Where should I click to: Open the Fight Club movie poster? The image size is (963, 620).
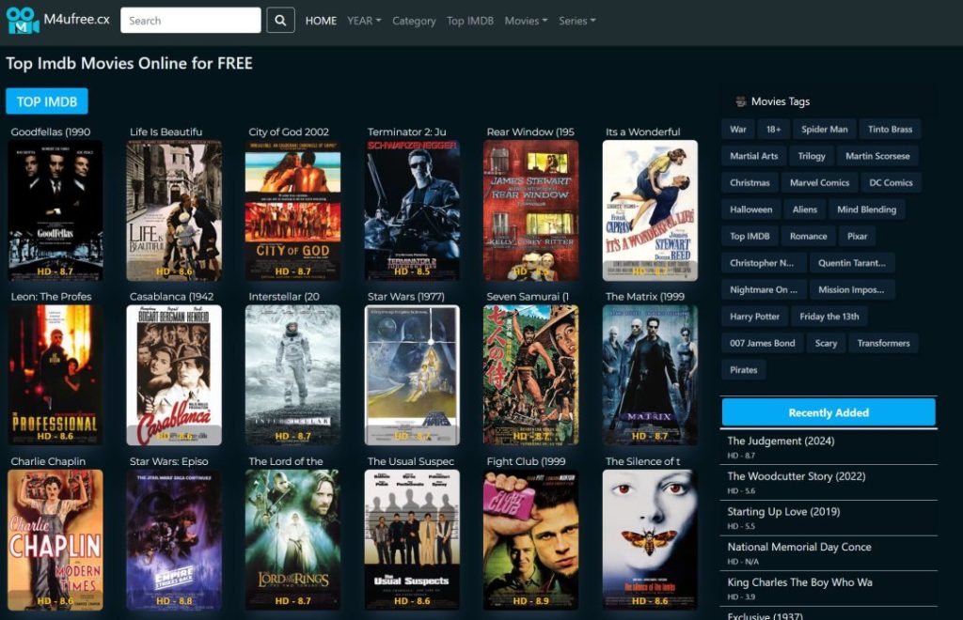tap(531, 539)
